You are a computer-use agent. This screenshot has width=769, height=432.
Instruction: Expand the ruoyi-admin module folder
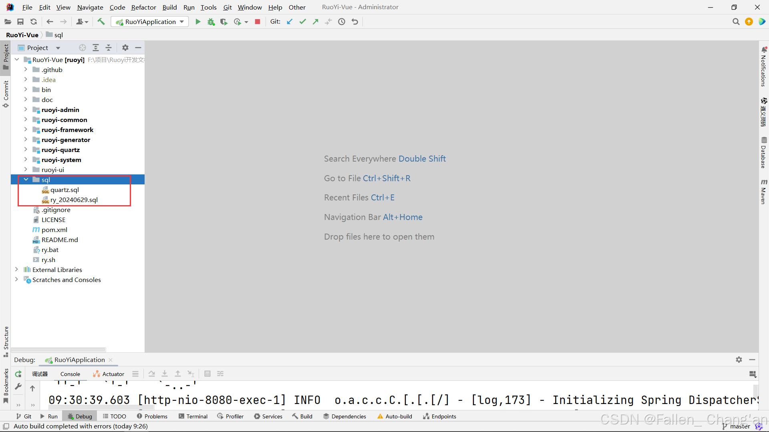[x=26, y=110]
